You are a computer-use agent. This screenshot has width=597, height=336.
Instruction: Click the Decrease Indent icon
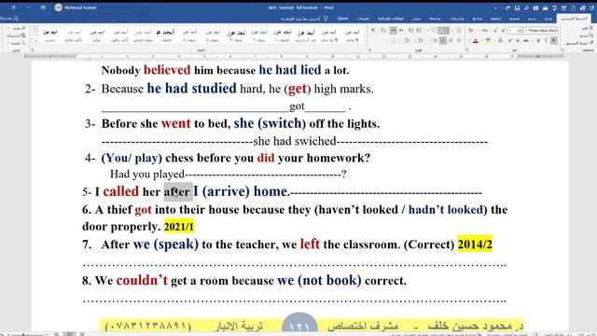(419, 30)
